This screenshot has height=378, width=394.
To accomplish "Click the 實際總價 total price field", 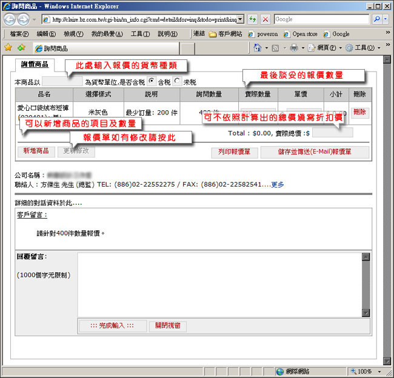I will [x=332, y=133].
